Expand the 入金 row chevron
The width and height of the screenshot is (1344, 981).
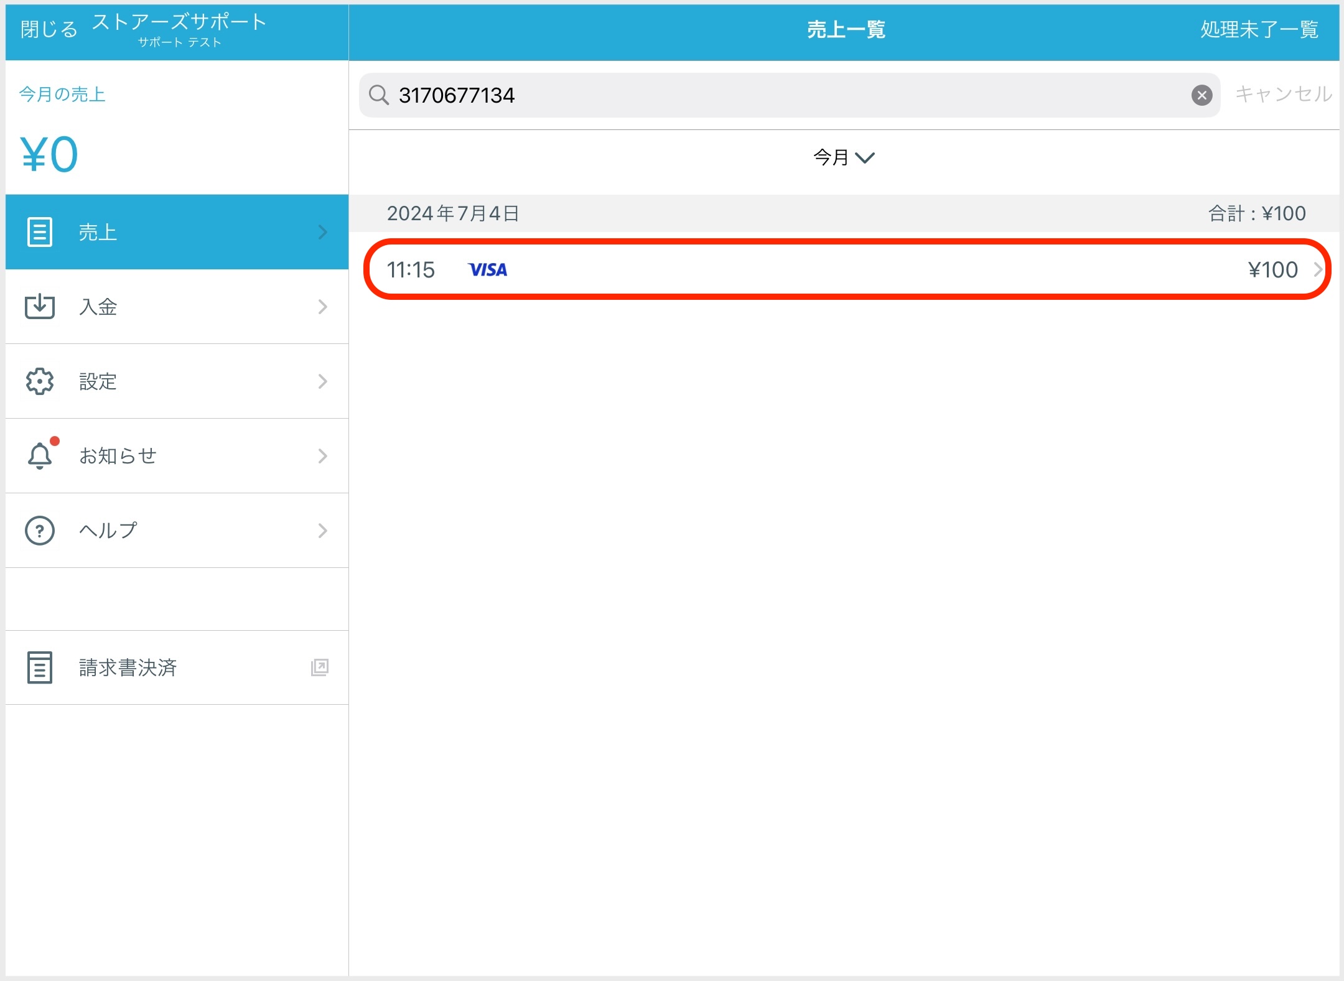pos(322,307)
